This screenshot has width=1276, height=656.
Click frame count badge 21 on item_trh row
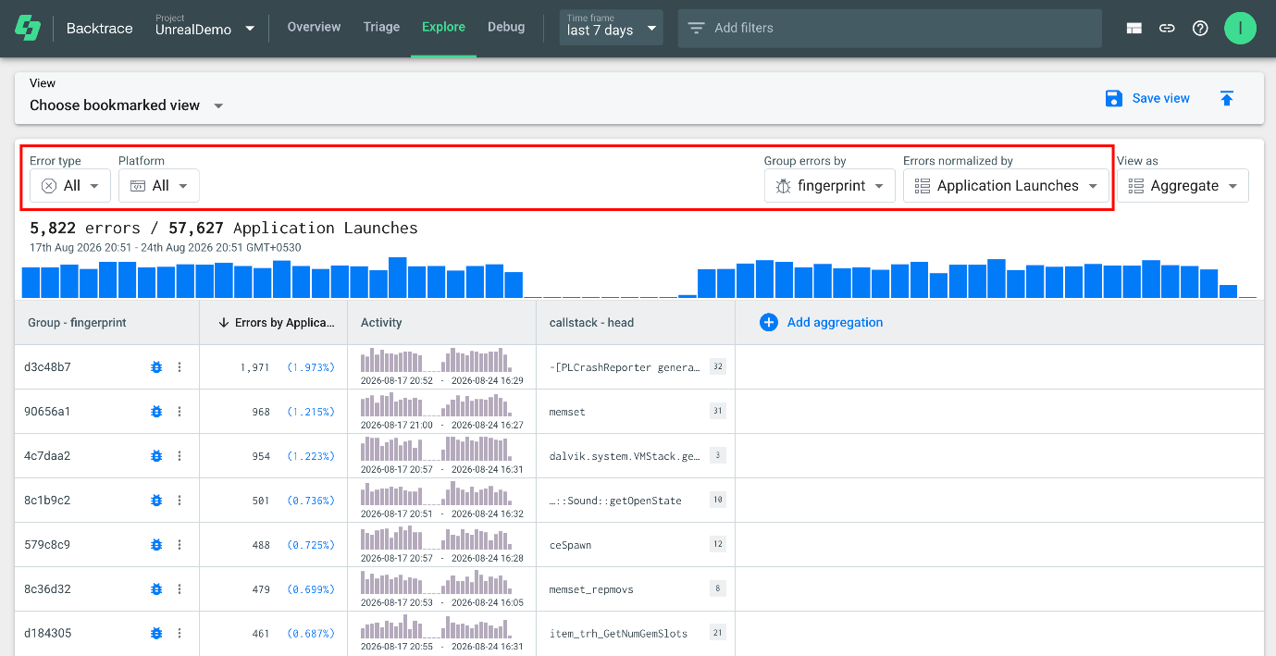pyautogui.click(x=718, y=633)
